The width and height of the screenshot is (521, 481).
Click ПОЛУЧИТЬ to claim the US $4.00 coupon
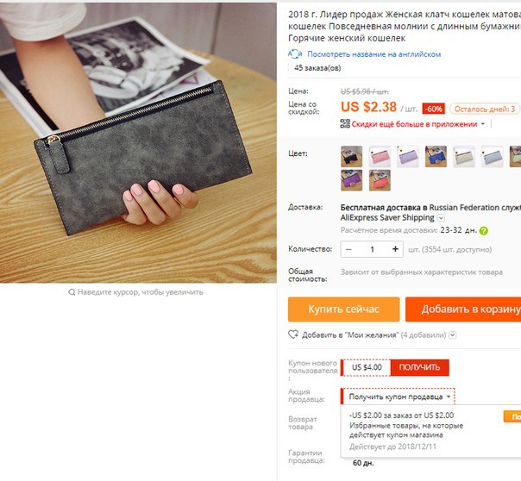coord(420,367)
